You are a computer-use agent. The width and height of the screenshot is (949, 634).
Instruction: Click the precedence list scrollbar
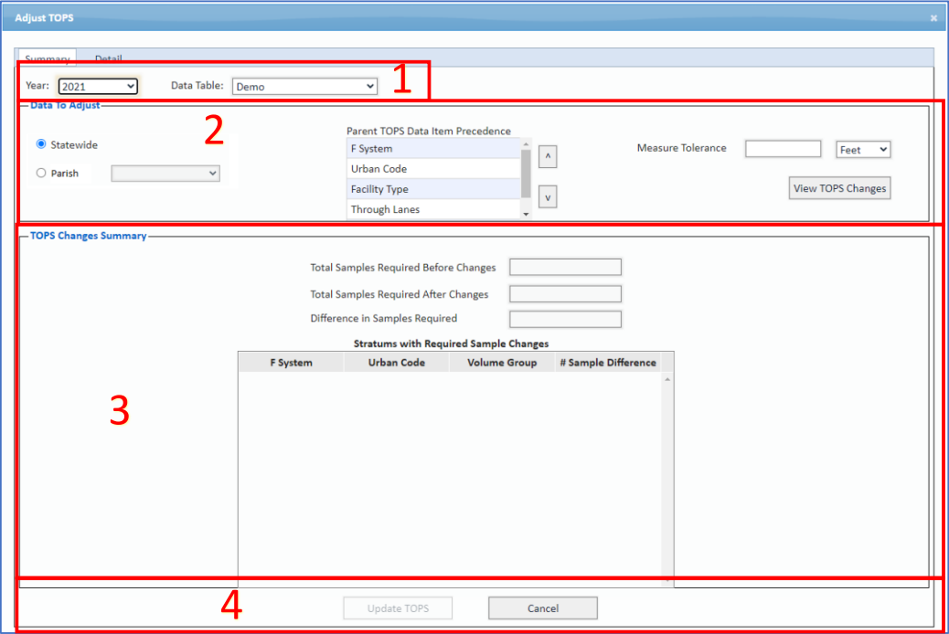(525, 174)
